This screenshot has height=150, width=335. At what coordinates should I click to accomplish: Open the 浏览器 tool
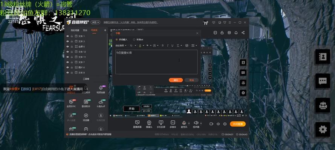click(86, 117)
